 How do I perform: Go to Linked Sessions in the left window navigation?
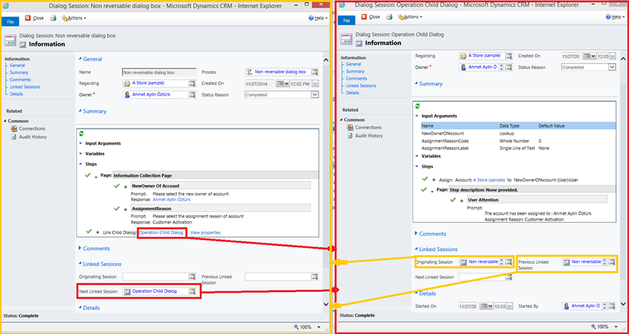click(x=25, y=87)
